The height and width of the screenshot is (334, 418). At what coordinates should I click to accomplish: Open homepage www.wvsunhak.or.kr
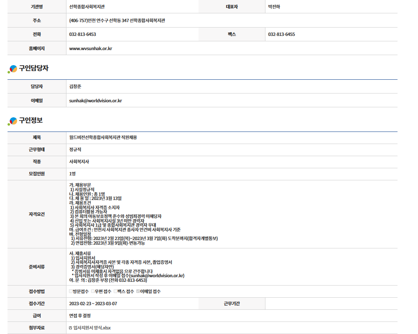click(x=91, y=48)
